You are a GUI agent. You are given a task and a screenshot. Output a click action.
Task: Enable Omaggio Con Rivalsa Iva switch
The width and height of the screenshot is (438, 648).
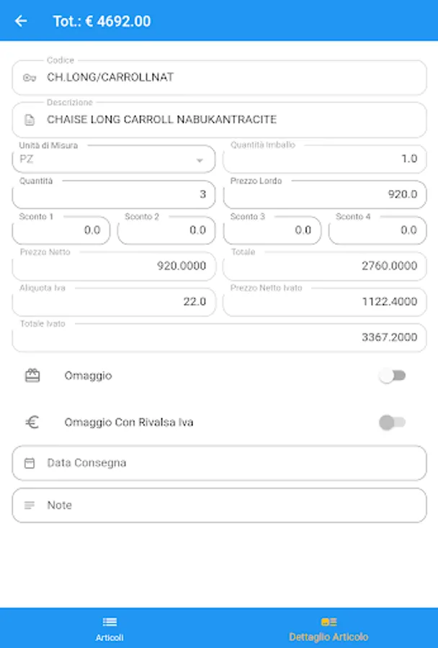[393, 423]
